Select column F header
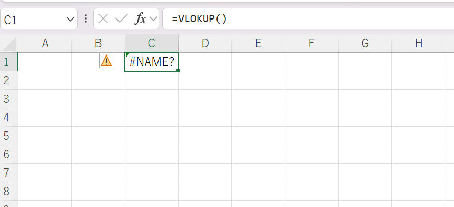Image resolution: width=454 pixels, height=207 pixels. pos(311,44)
